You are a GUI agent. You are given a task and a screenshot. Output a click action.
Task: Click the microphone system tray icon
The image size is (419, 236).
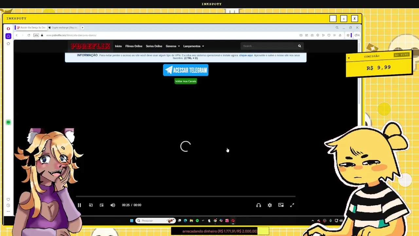[x=331, y=221]
